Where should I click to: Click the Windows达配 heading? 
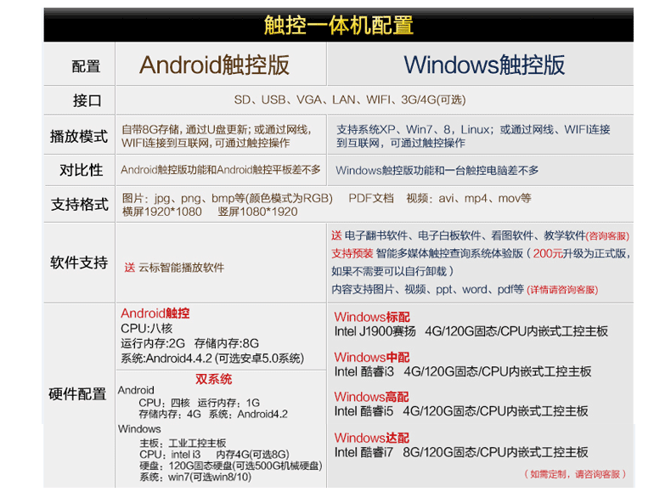pos(371,438)
